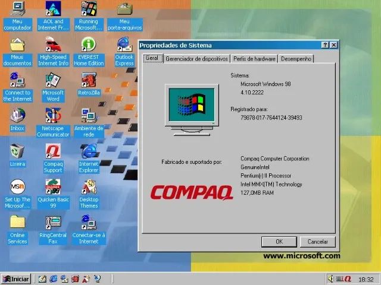Screen dimensions: 381x285
Task: Click Internet Explorer quick launch icon
Action: (x=54, y=278)
